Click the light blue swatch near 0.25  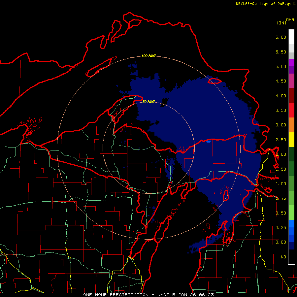click(x=291, y=224)
